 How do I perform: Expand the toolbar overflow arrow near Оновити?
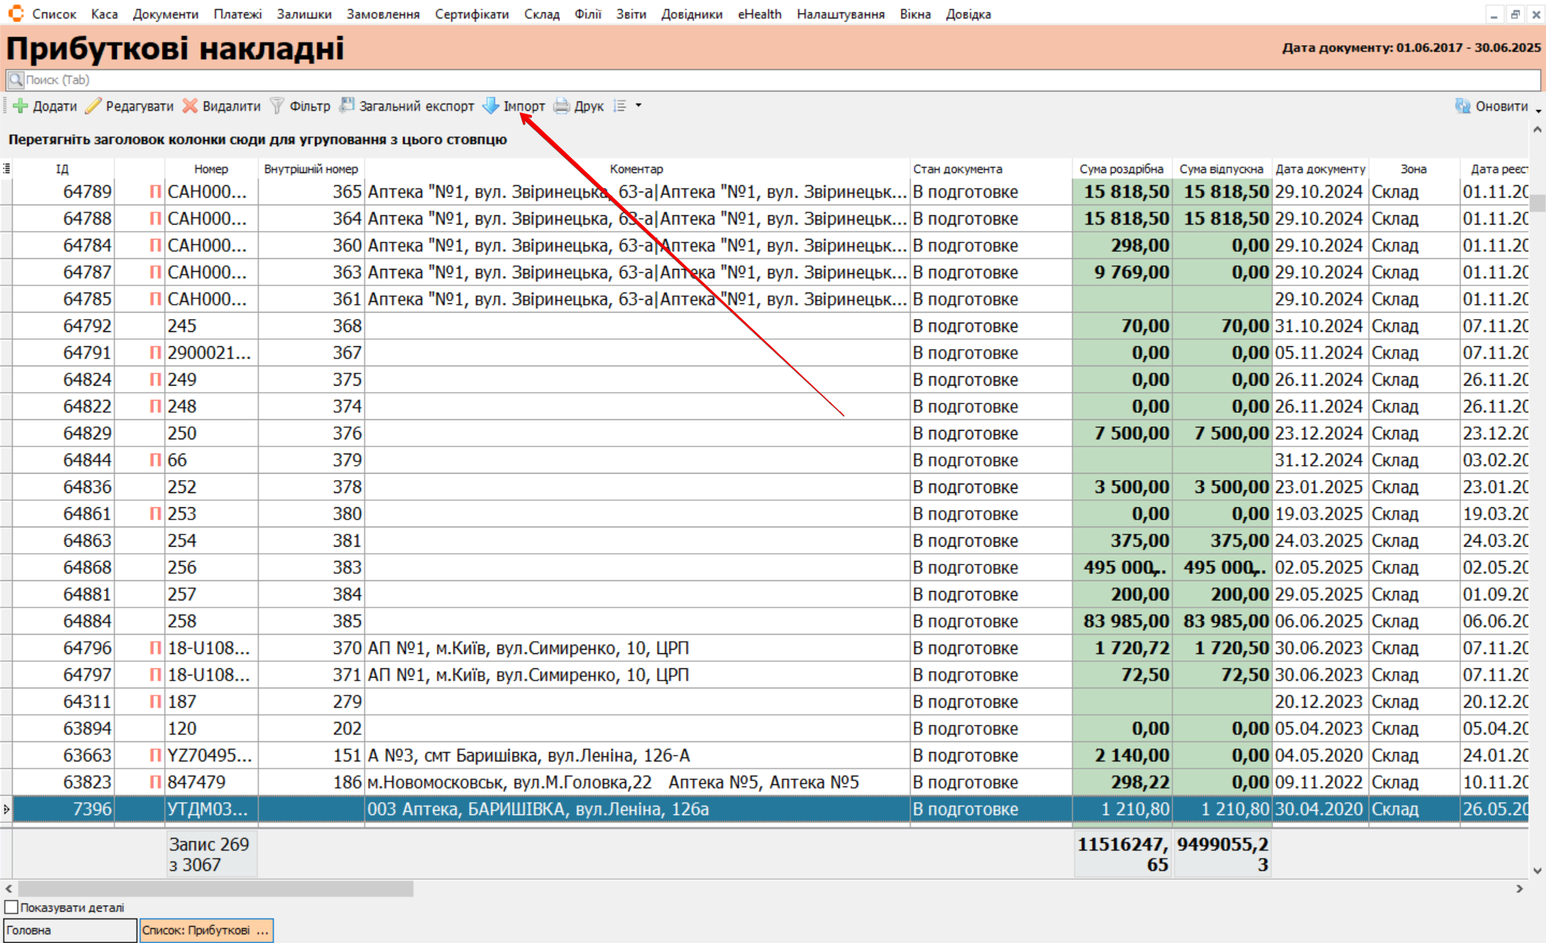pos(1538,111)
